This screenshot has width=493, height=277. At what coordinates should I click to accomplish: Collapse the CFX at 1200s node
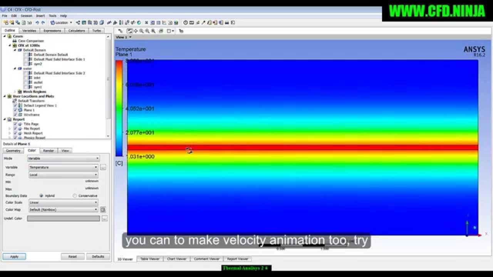click(10, 45)
